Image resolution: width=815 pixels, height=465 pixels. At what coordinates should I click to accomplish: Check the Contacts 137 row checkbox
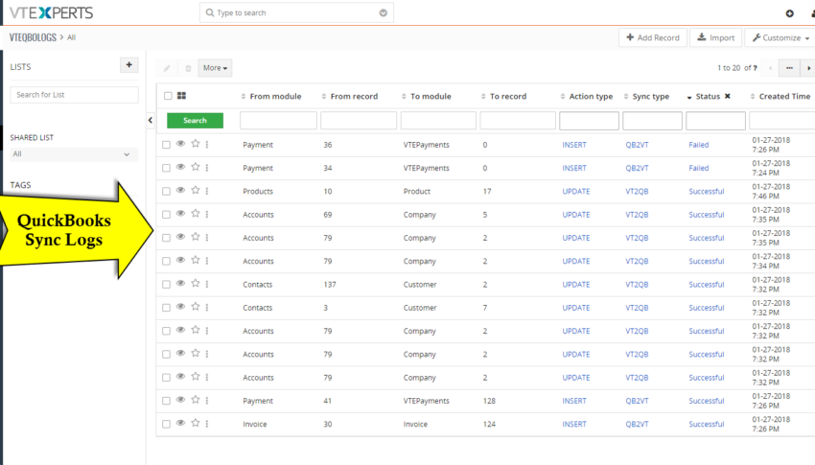[x=166, y=285]
